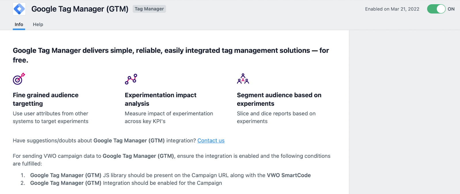Click 'Slice and dice reports' description
460x194 pixels.
pos(276,117)
